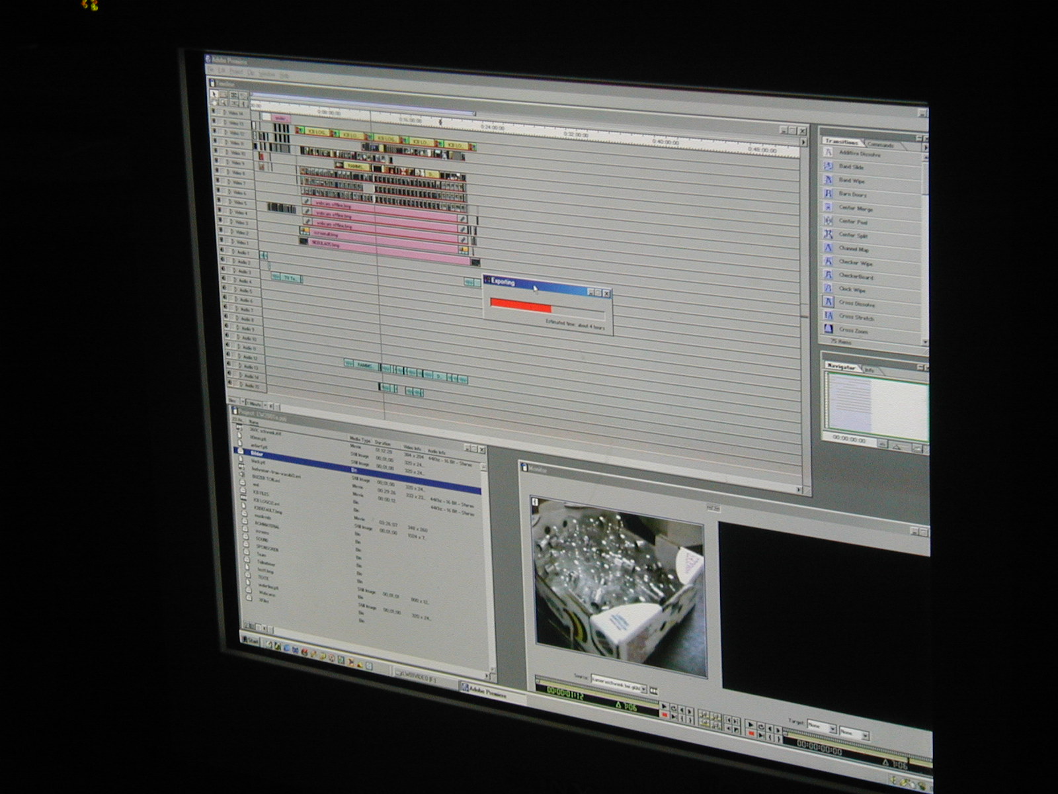The image size is (1058, 794).
Task: Open the Edit menu in Adobe Premiere
Action: (x=220, y=70)
